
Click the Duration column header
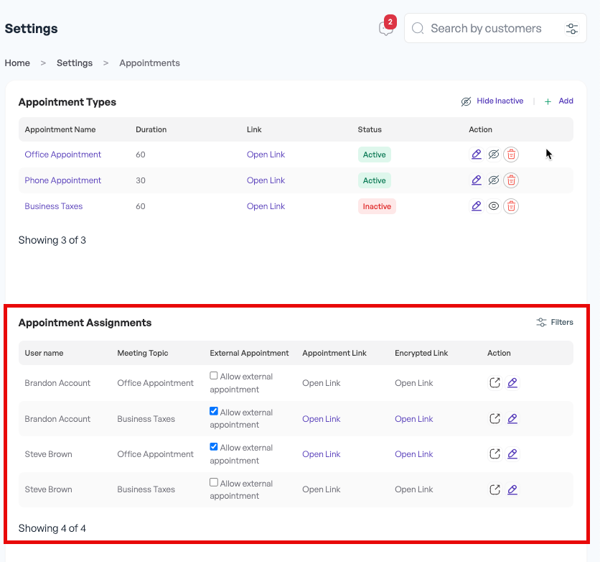click(x=151, y=129)
